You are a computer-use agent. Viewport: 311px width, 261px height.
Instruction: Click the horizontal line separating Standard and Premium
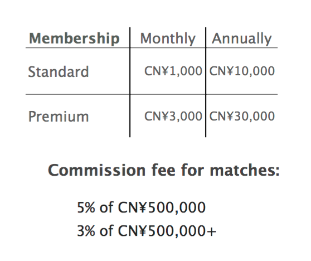(152, 94)
